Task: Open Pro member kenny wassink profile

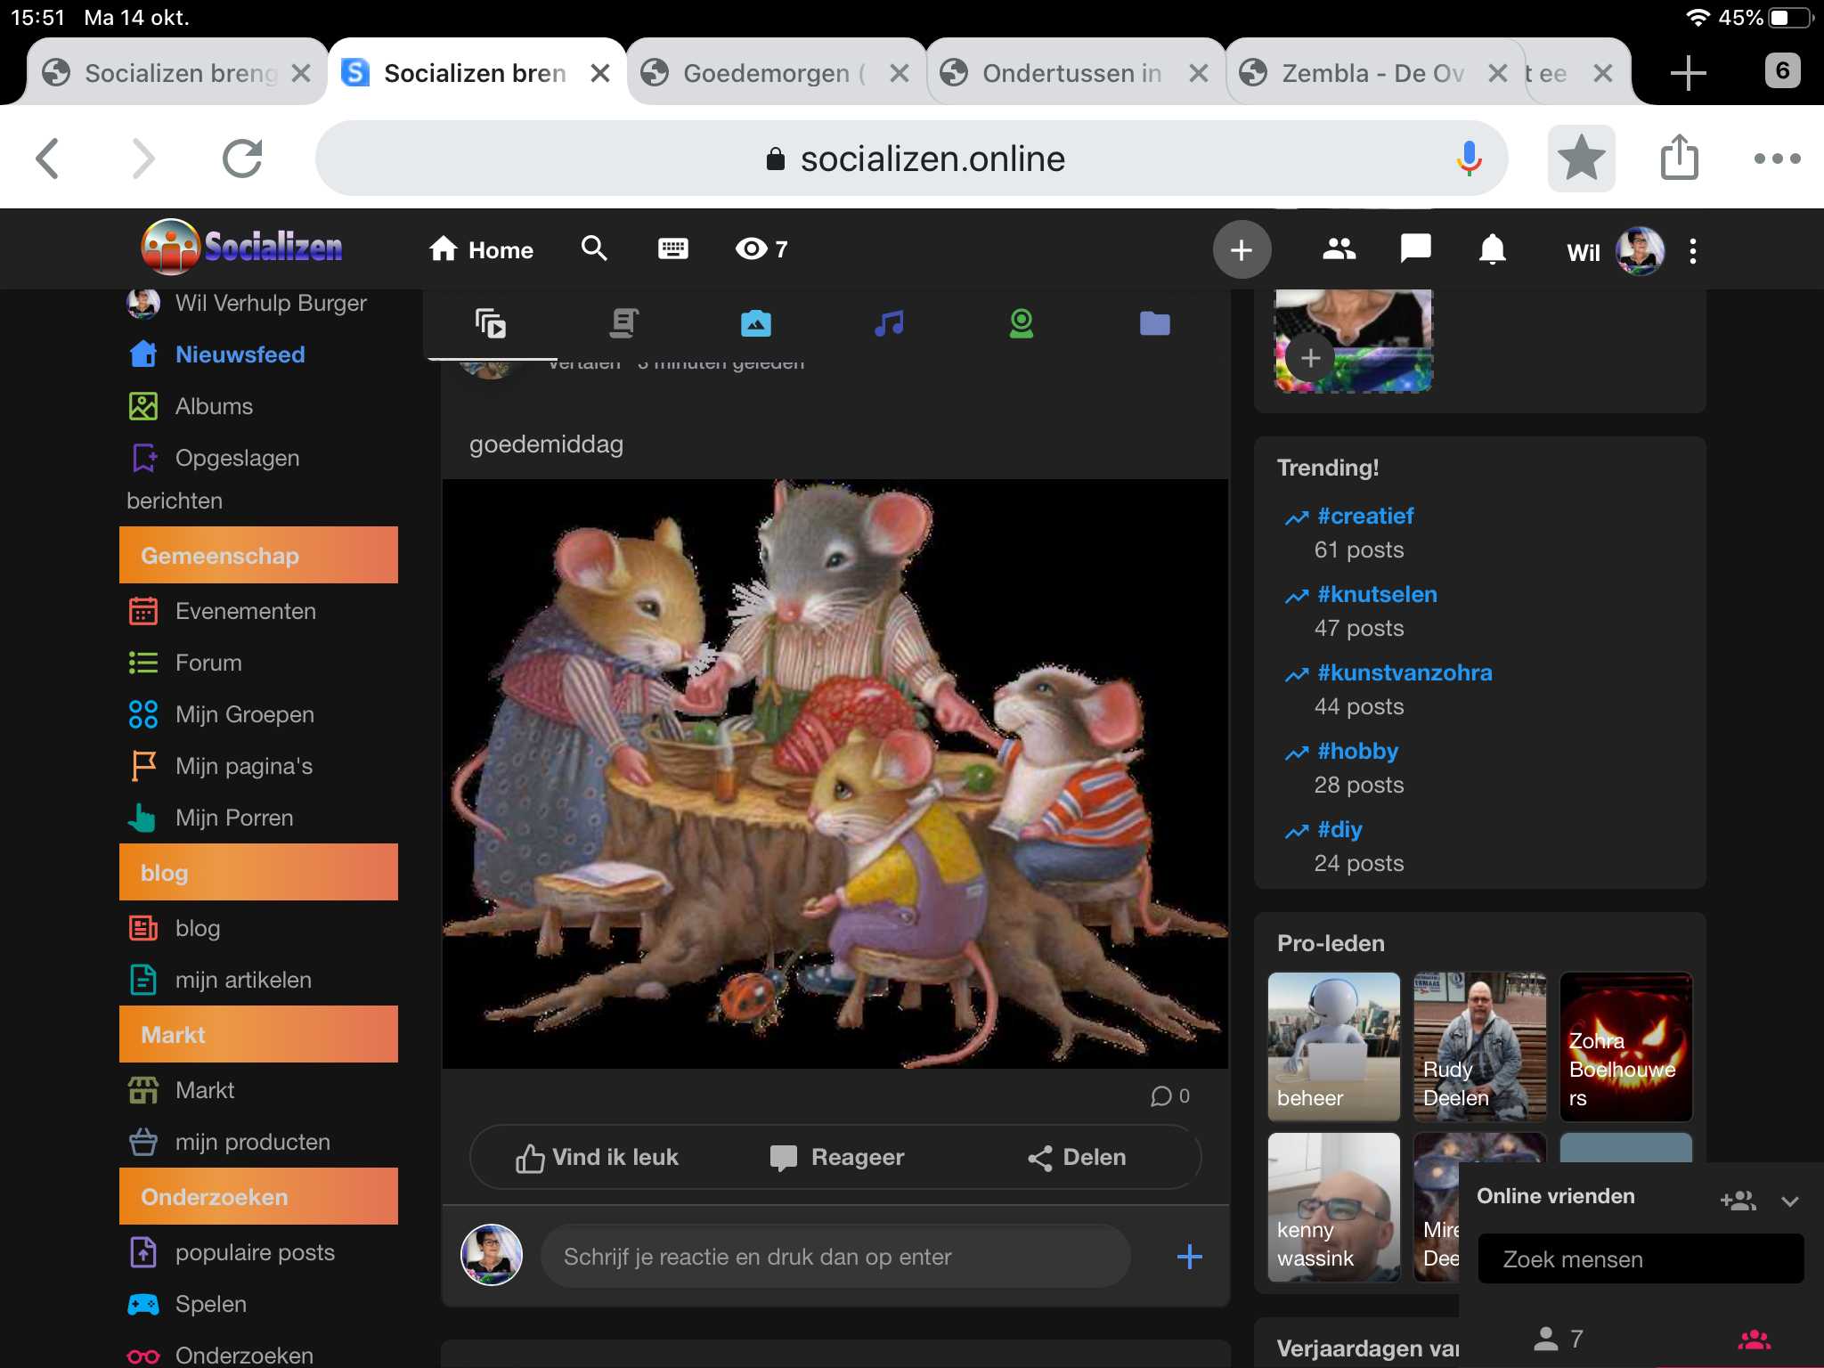Action: (1334, 1207)
